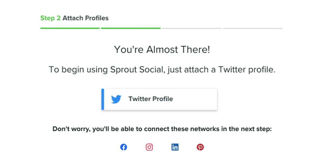Click the Instagram network icon

tap(149, 147)
